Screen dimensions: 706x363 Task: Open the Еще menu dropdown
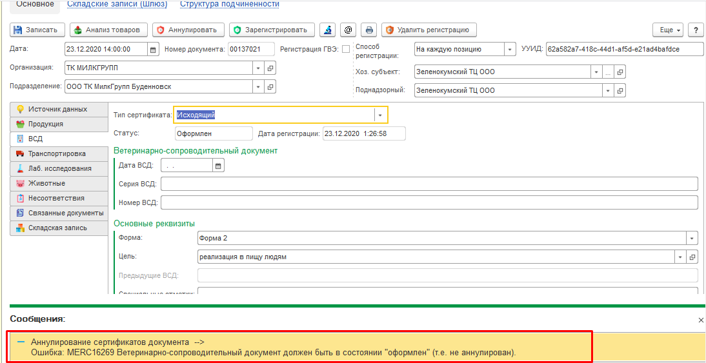click(x=669, y=30)
